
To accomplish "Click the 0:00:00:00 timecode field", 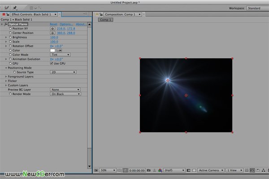I will [x=137, y=170].
